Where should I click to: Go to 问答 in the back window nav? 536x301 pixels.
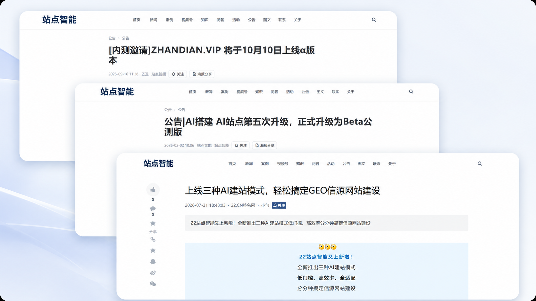(220, 20)
